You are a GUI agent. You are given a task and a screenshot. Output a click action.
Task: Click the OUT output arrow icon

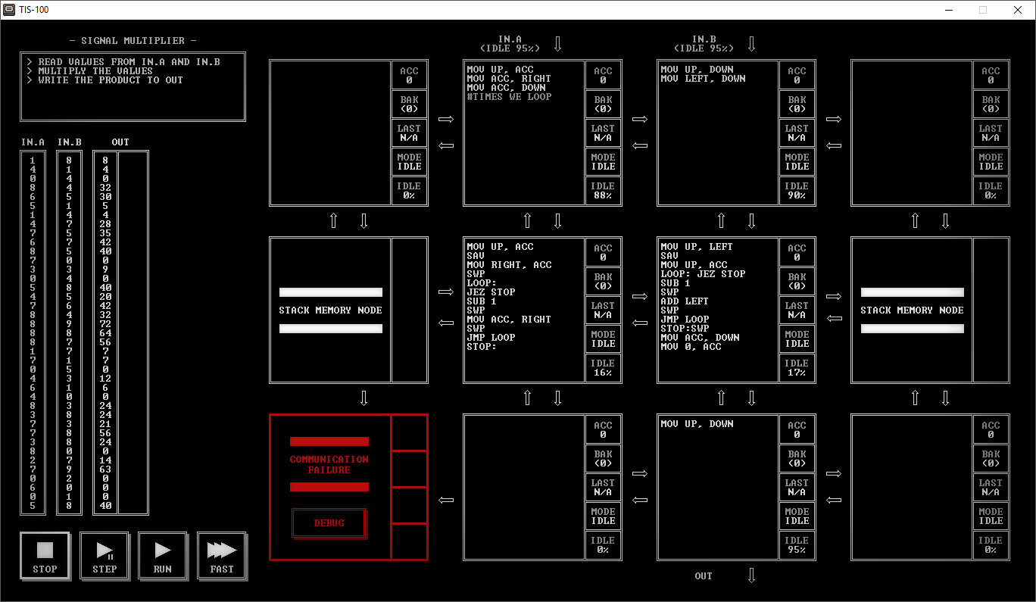point(752,575)
